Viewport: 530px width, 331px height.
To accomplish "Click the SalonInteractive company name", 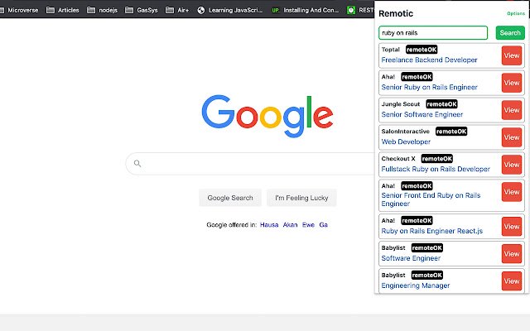I will 405,132.
